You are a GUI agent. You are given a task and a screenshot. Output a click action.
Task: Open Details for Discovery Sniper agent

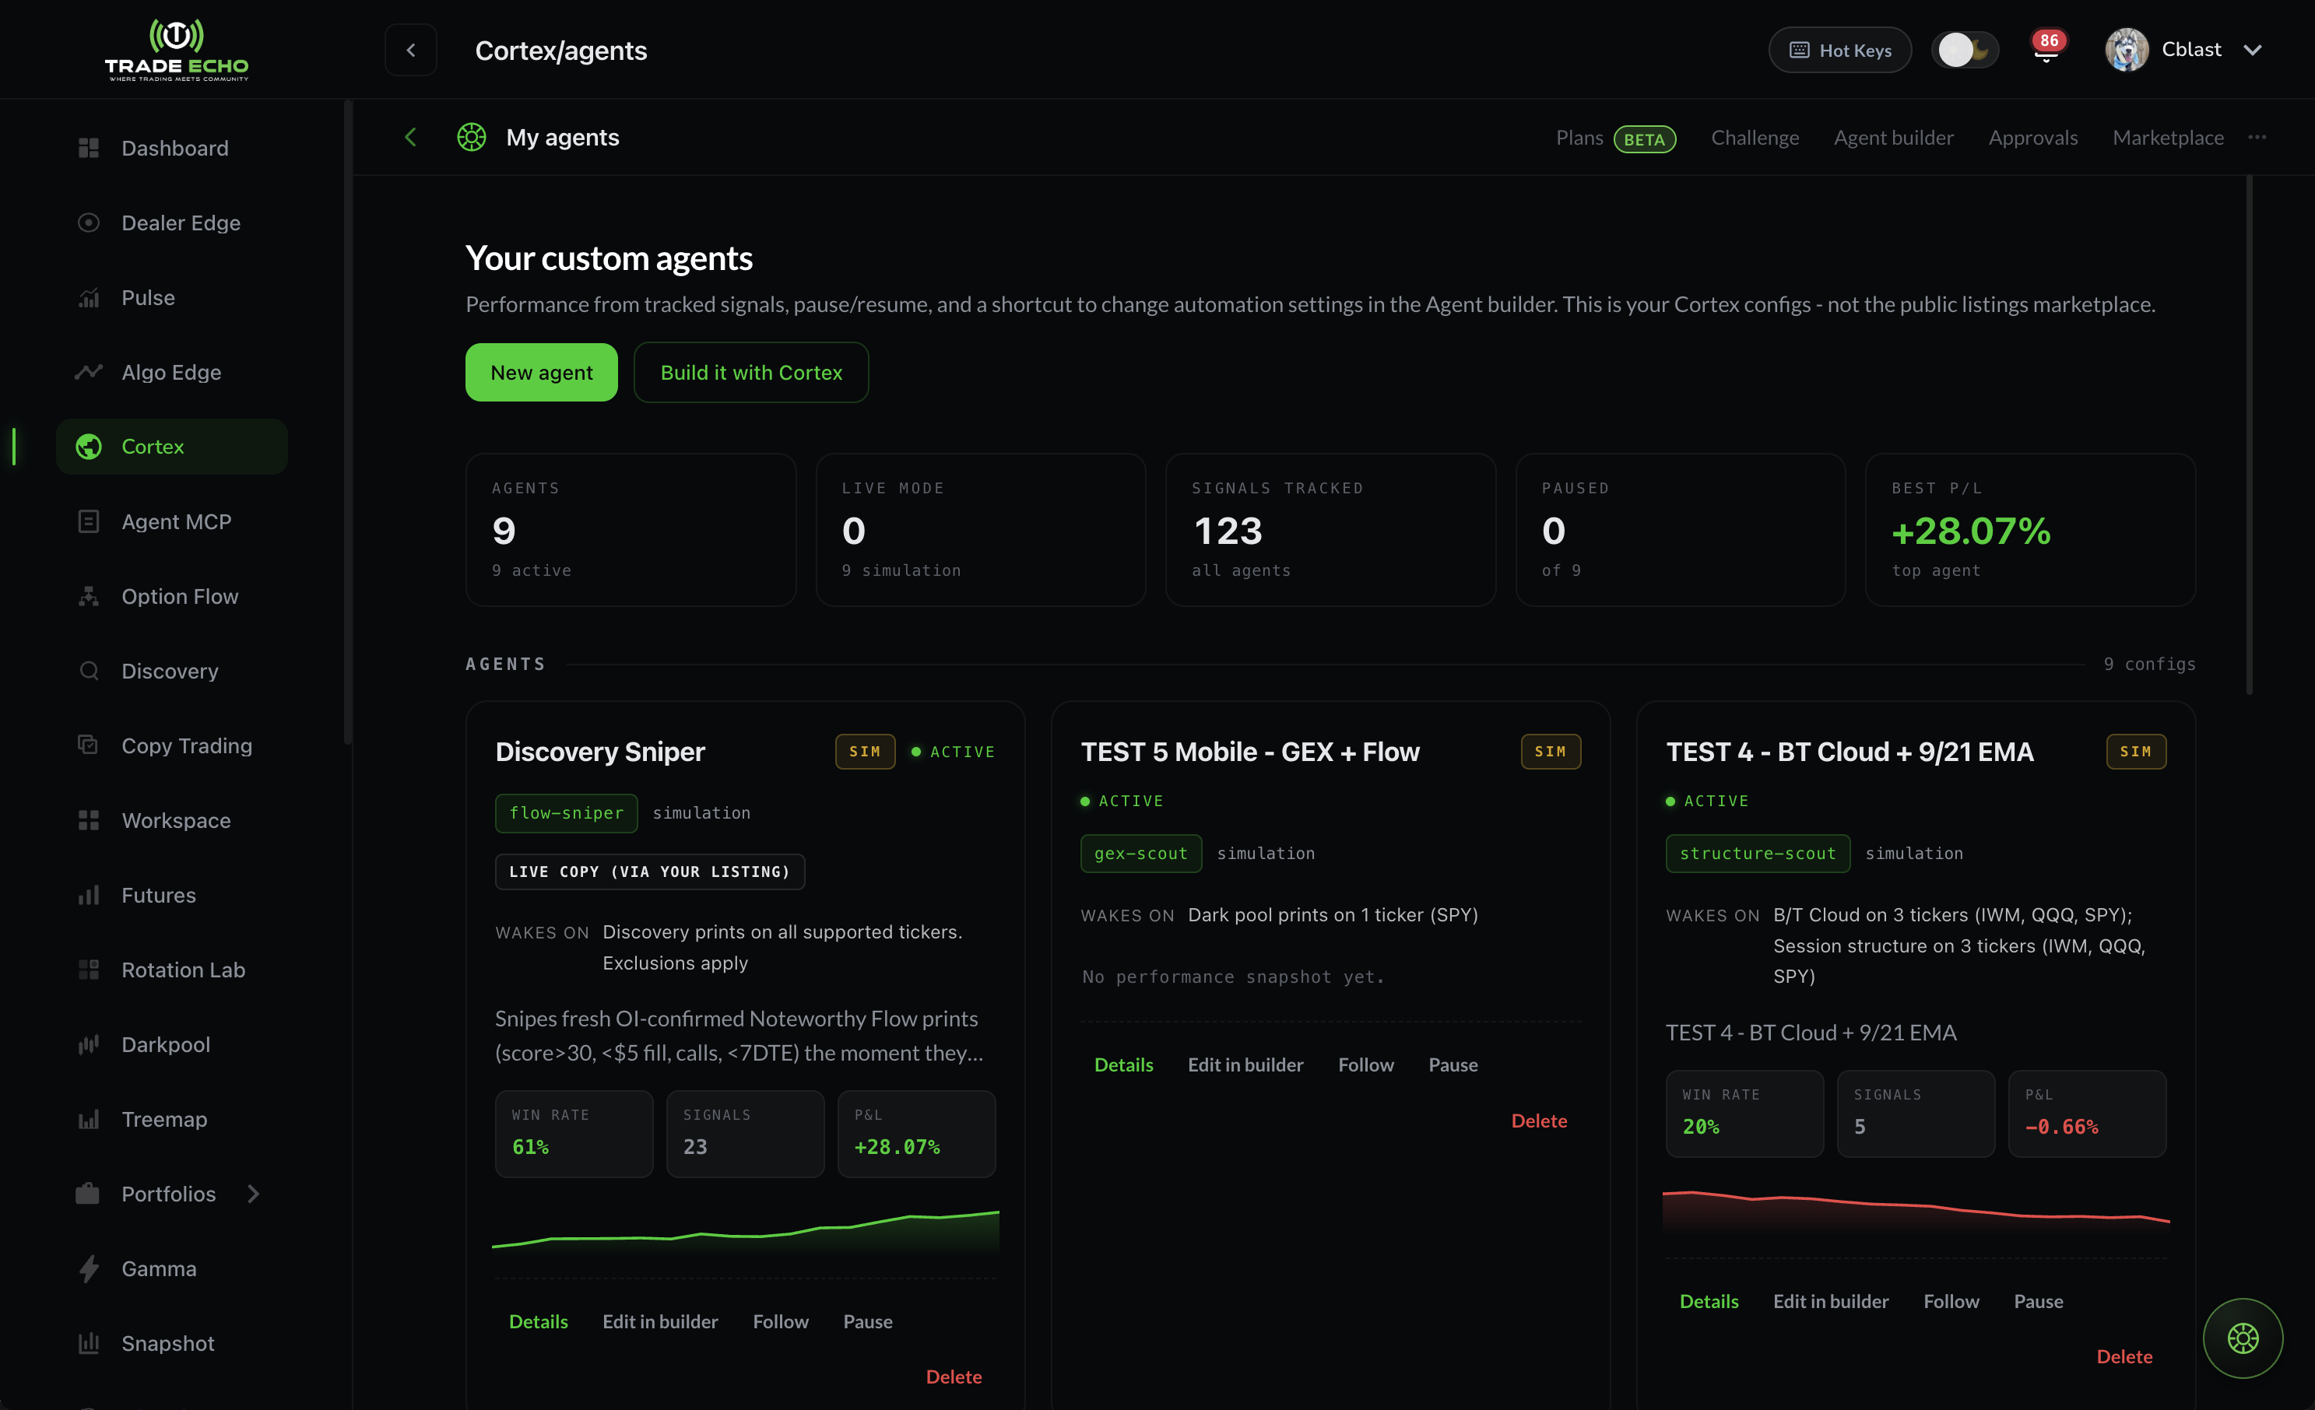[539, 1322]
